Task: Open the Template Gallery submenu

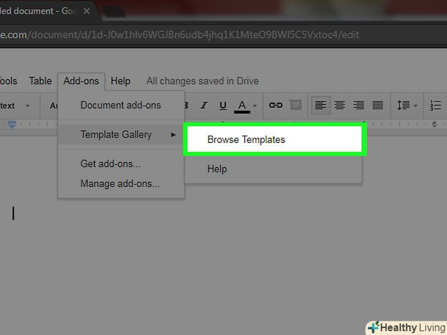Action: click(x=121, y=134)
